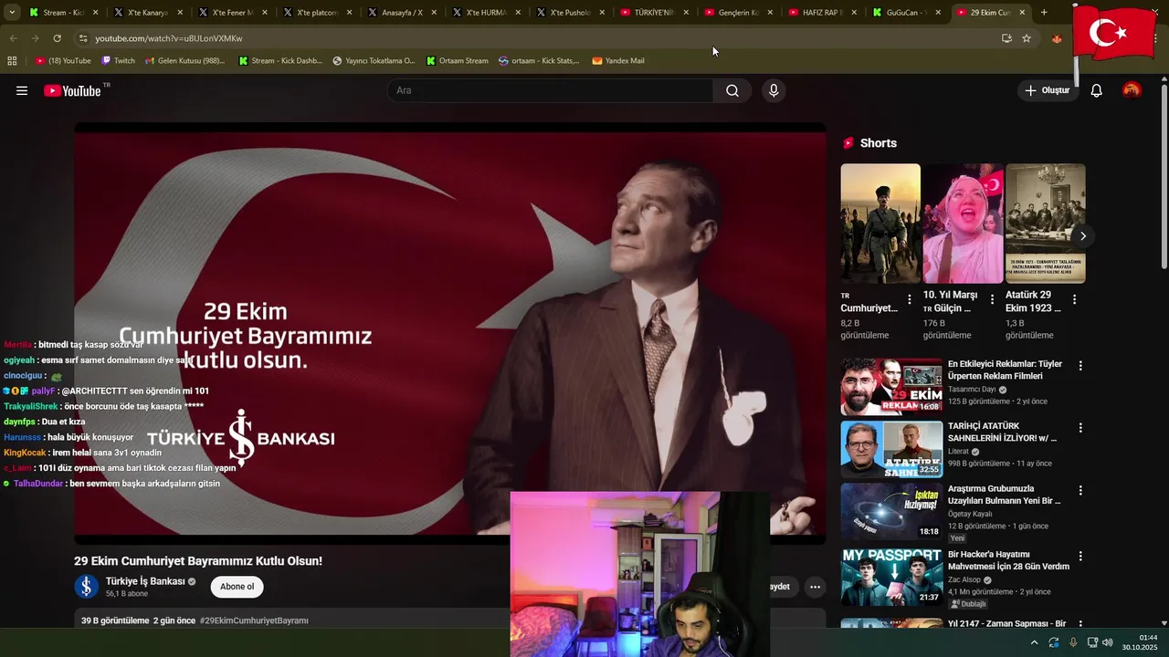Open the Yandex Mail bookmark

(618, 60)
